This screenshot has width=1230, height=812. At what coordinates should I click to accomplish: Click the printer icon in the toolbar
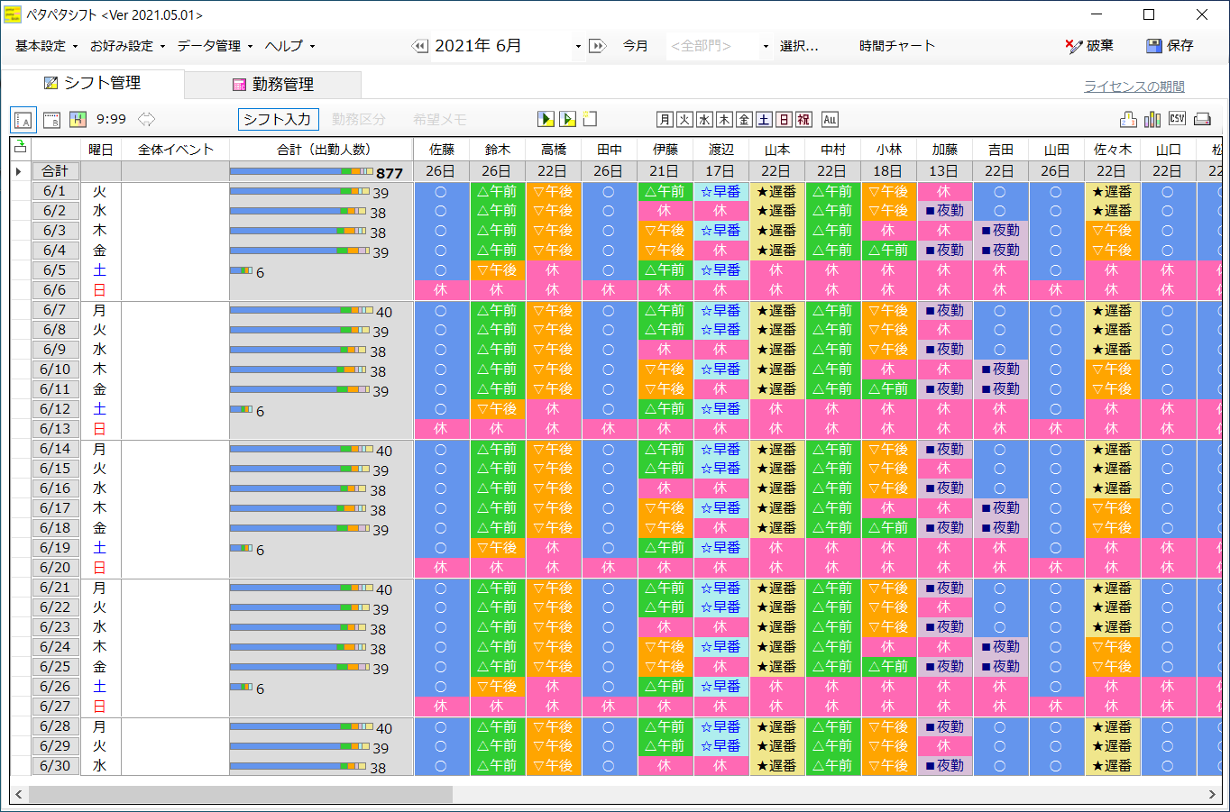(x=1202, y=119)
